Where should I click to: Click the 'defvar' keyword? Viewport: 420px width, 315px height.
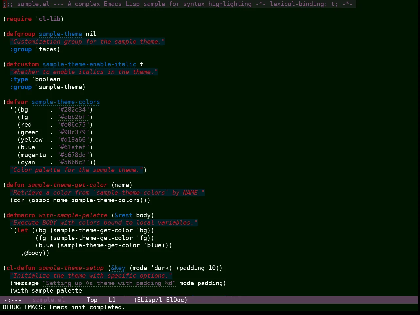(17, 102)
